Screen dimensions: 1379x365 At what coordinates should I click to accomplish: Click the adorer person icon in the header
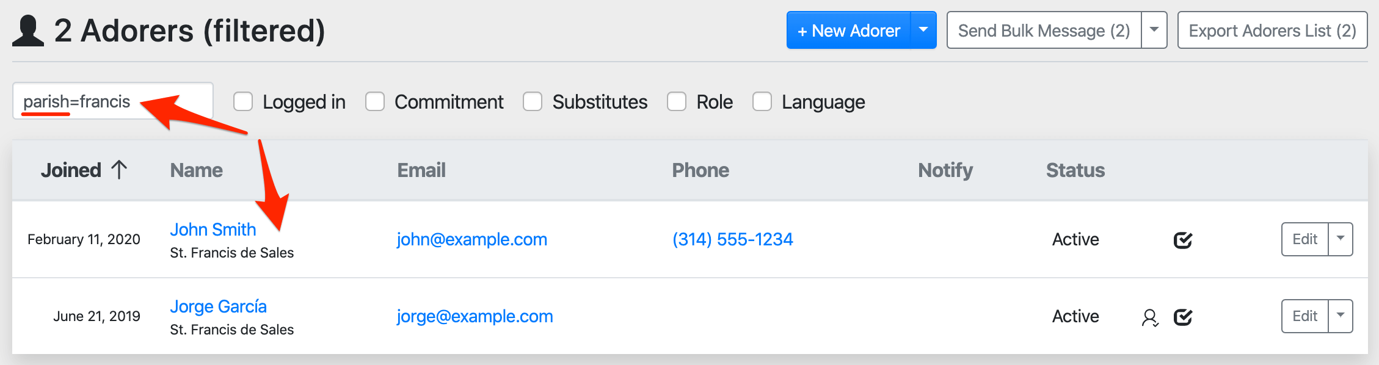(x=28, y=31)
